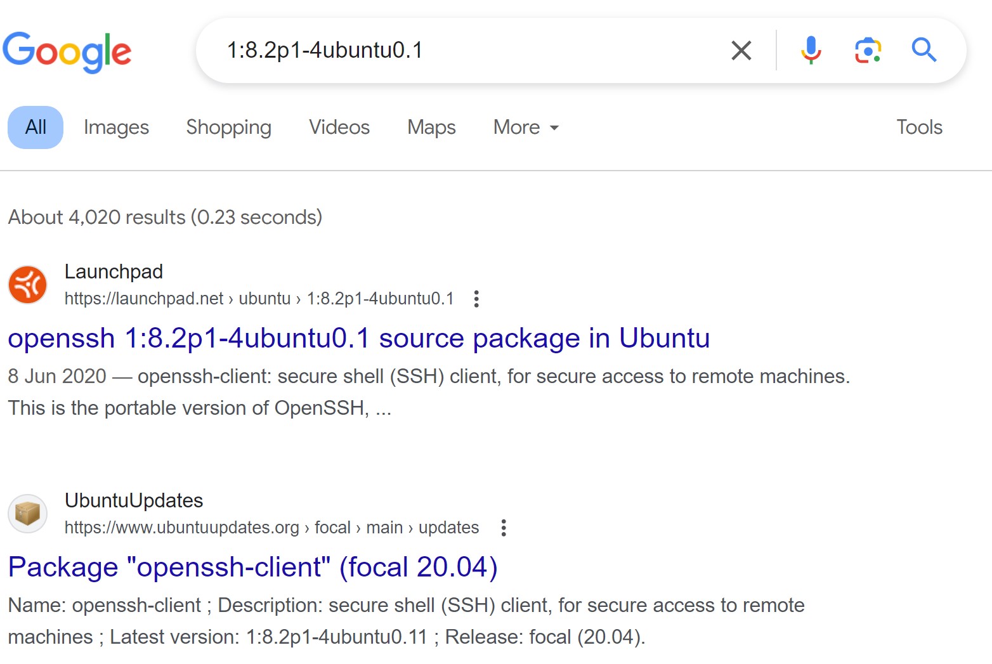Select the All results tab
The height and width of the screenshot is (664, 992).
(36, 127)
